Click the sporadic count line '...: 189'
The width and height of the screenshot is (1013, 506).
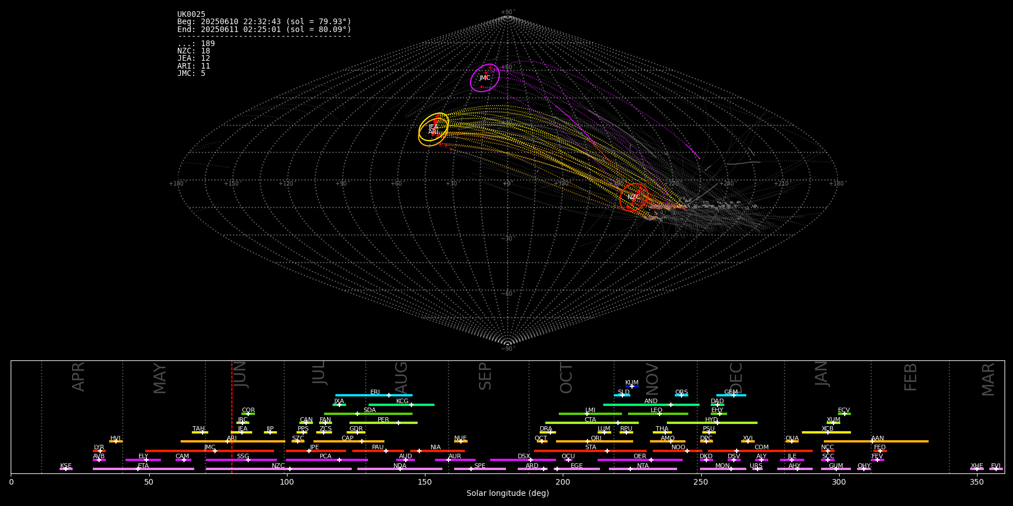click(196, 44)
